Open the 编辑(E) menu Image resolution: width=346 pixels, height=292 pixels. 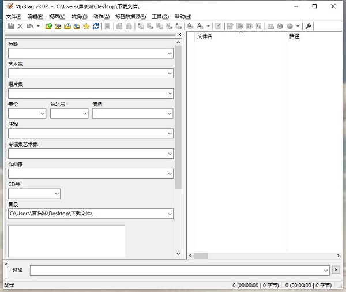pos(35,17)
